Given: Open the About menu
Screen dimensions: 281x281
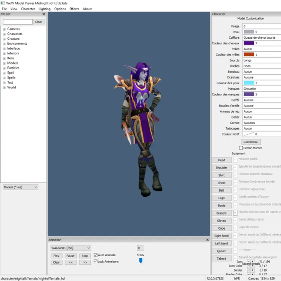Looking at the screenshot, I should pos(87,9).
